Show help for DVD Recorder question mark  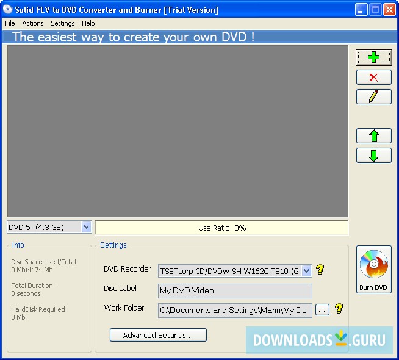click(x=320, y=270)
